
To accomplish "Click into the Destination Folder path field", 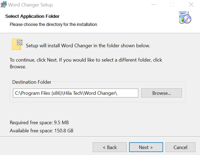I will [x=75, y=93].
